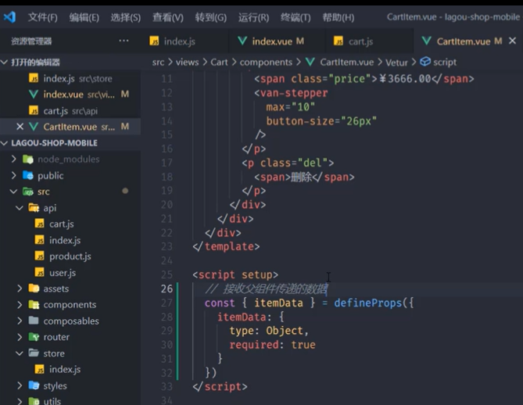Open the 查看(V) menu
The height and width of the screenshot is (405, 523).
pyautogui.click(x=168, y=17)
